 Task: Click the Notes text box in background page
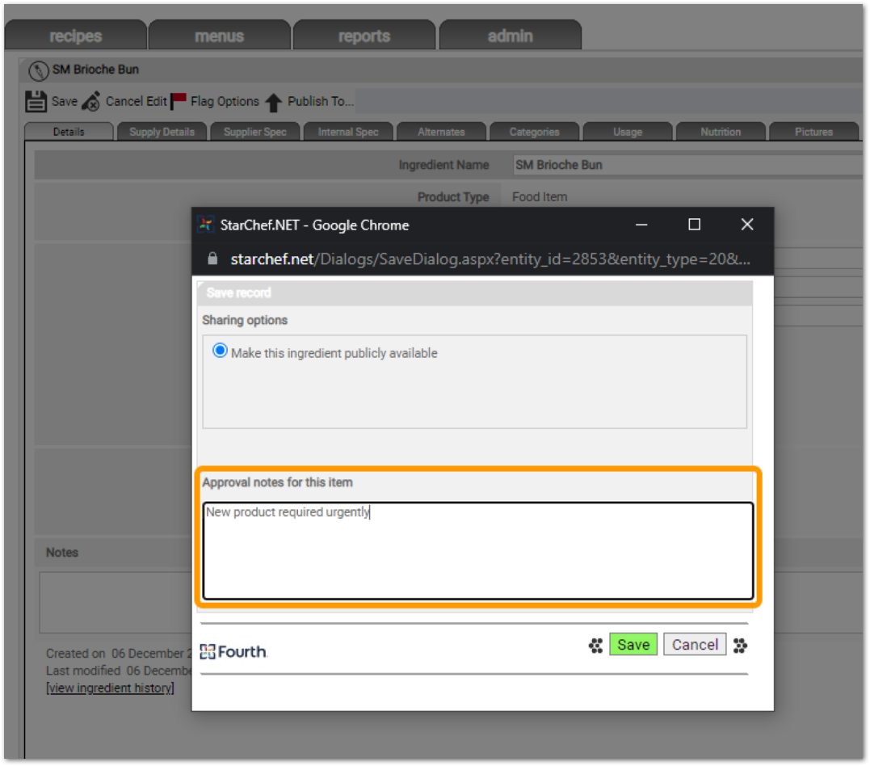[116, 603]
